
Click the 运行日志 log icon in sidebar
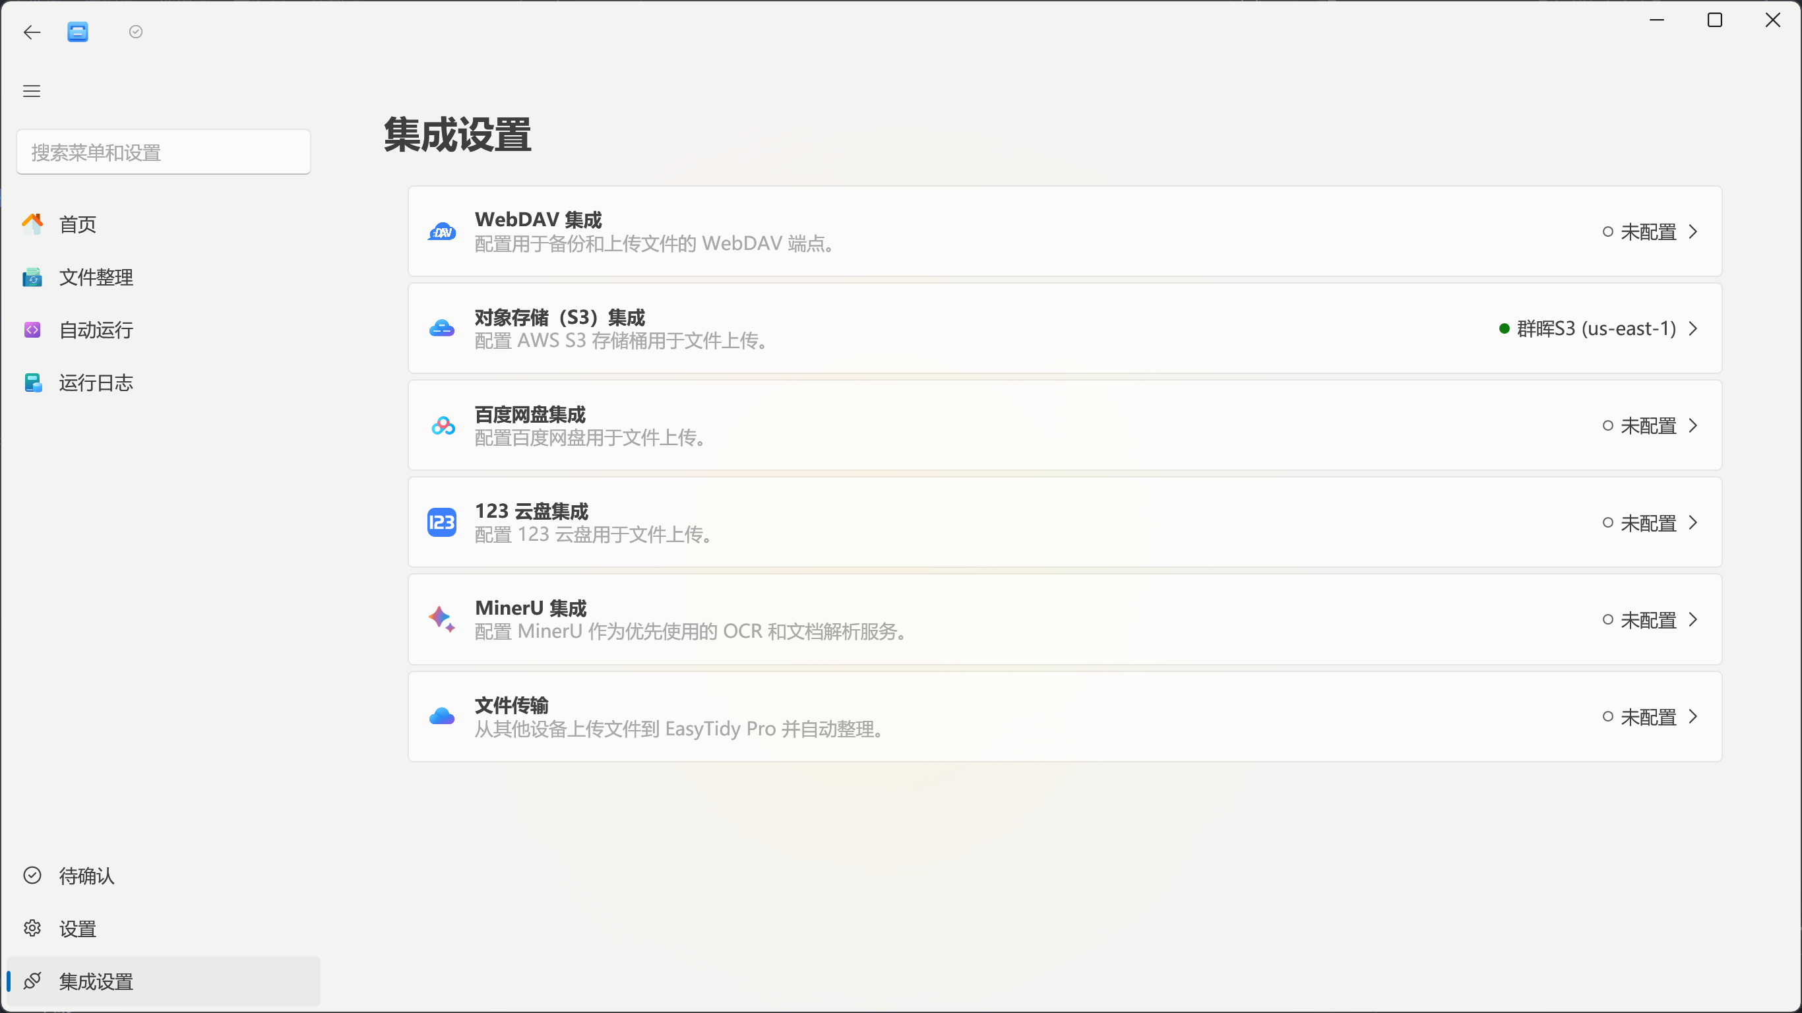click(x=32, y=383)
